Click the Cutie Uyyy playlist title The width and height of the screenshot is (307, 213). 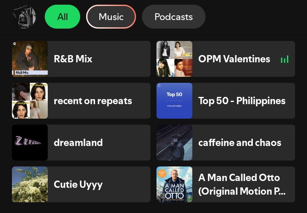click(x=78, y=185)
